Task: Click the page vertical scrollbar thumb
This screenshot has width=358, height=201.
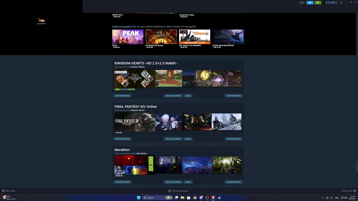Action: [x=357, y=166]
